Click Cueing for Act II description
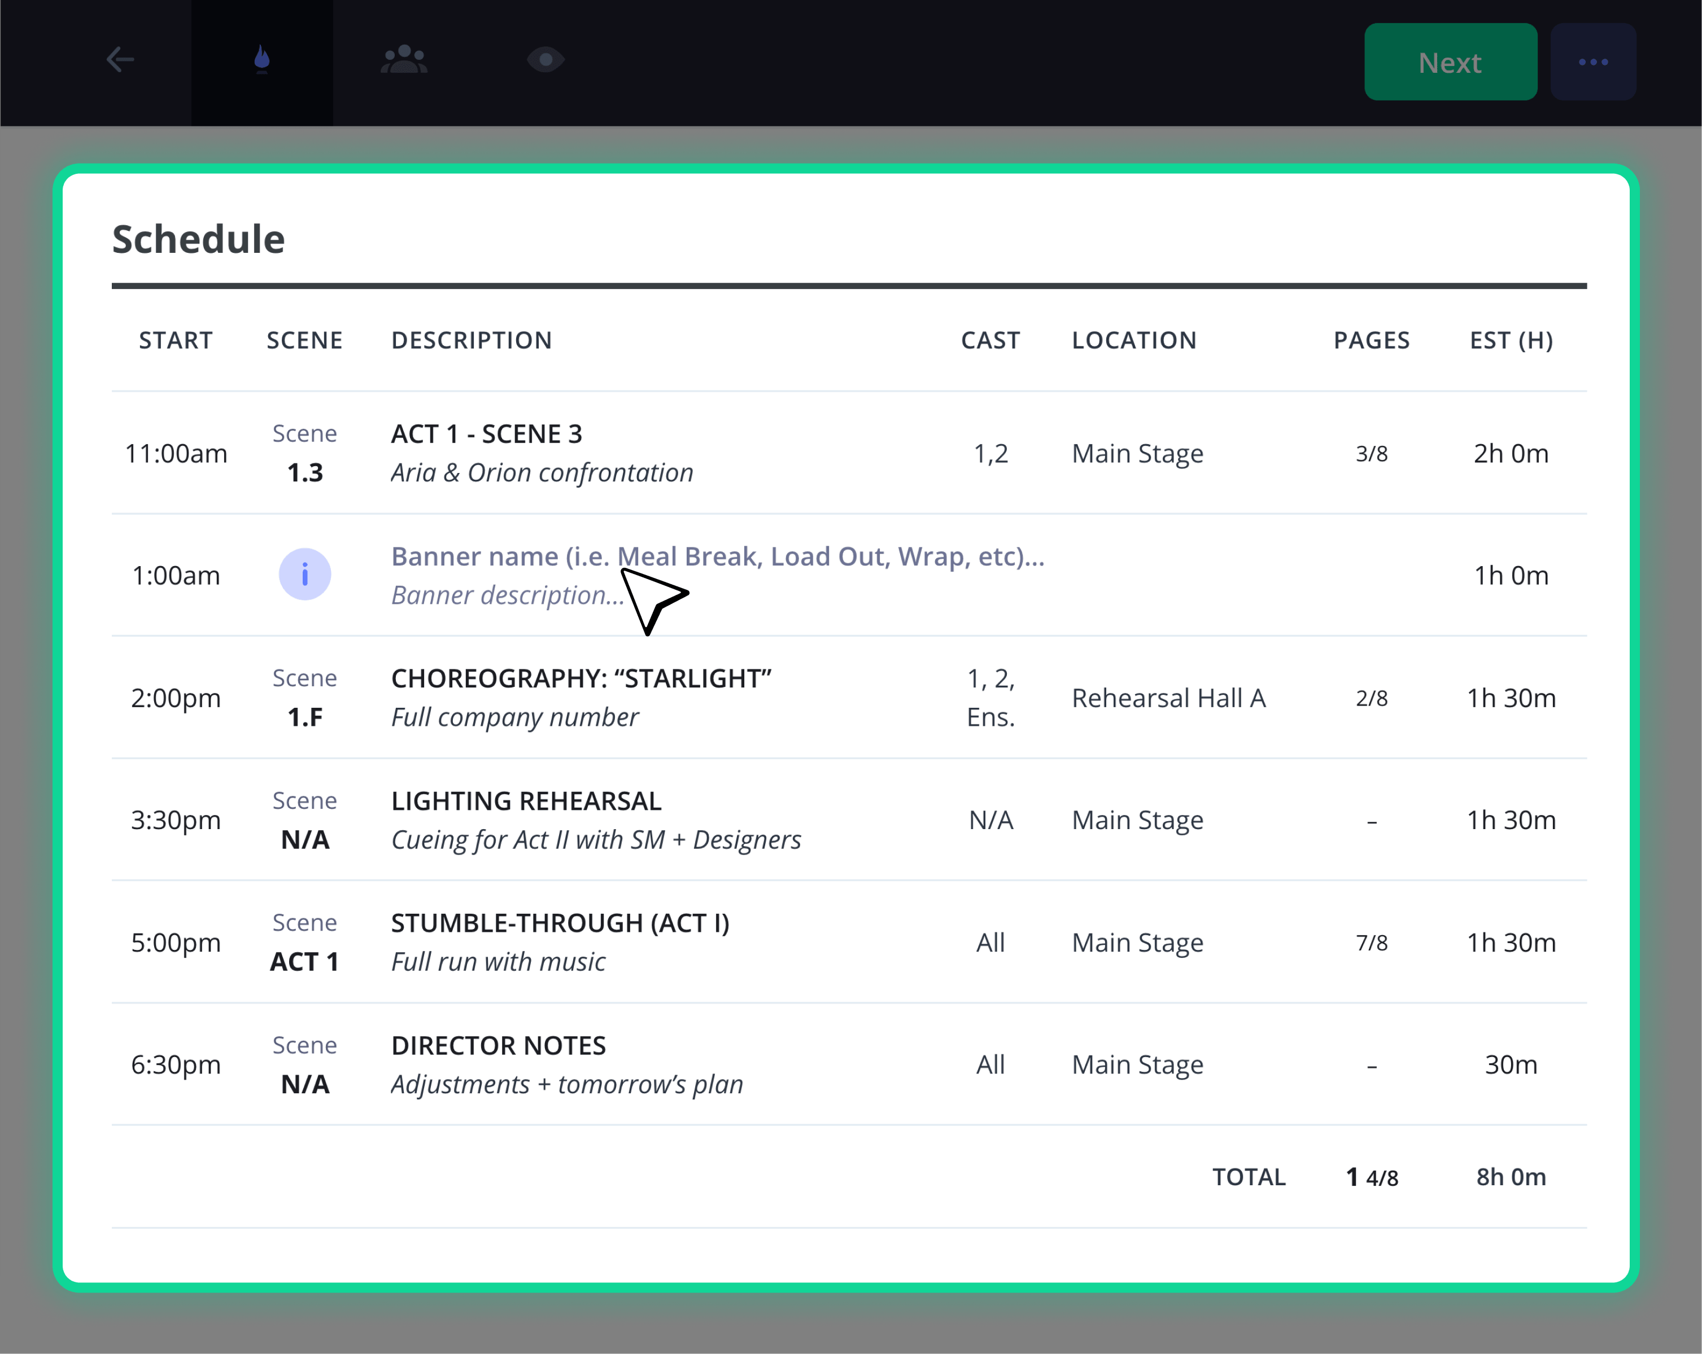Screen dimensions: 1702x1354 (596, 839)
